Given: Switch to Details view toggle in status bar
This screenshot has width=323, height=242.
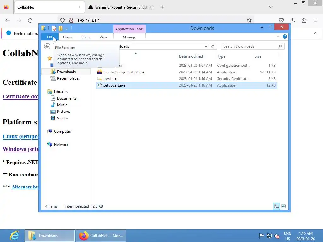Looking at the screenshot, I should click(276, 206).
